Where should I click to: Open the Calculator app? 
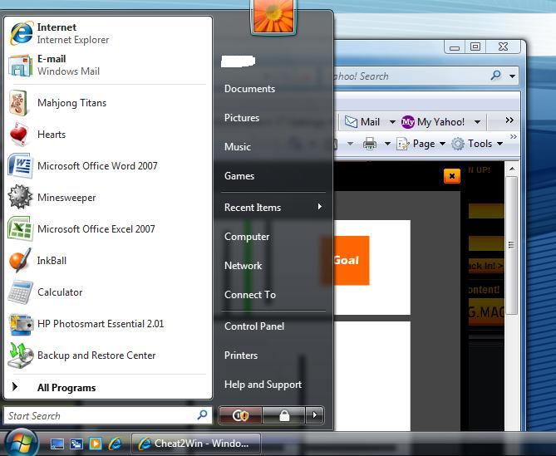click(x=59, y=292)
